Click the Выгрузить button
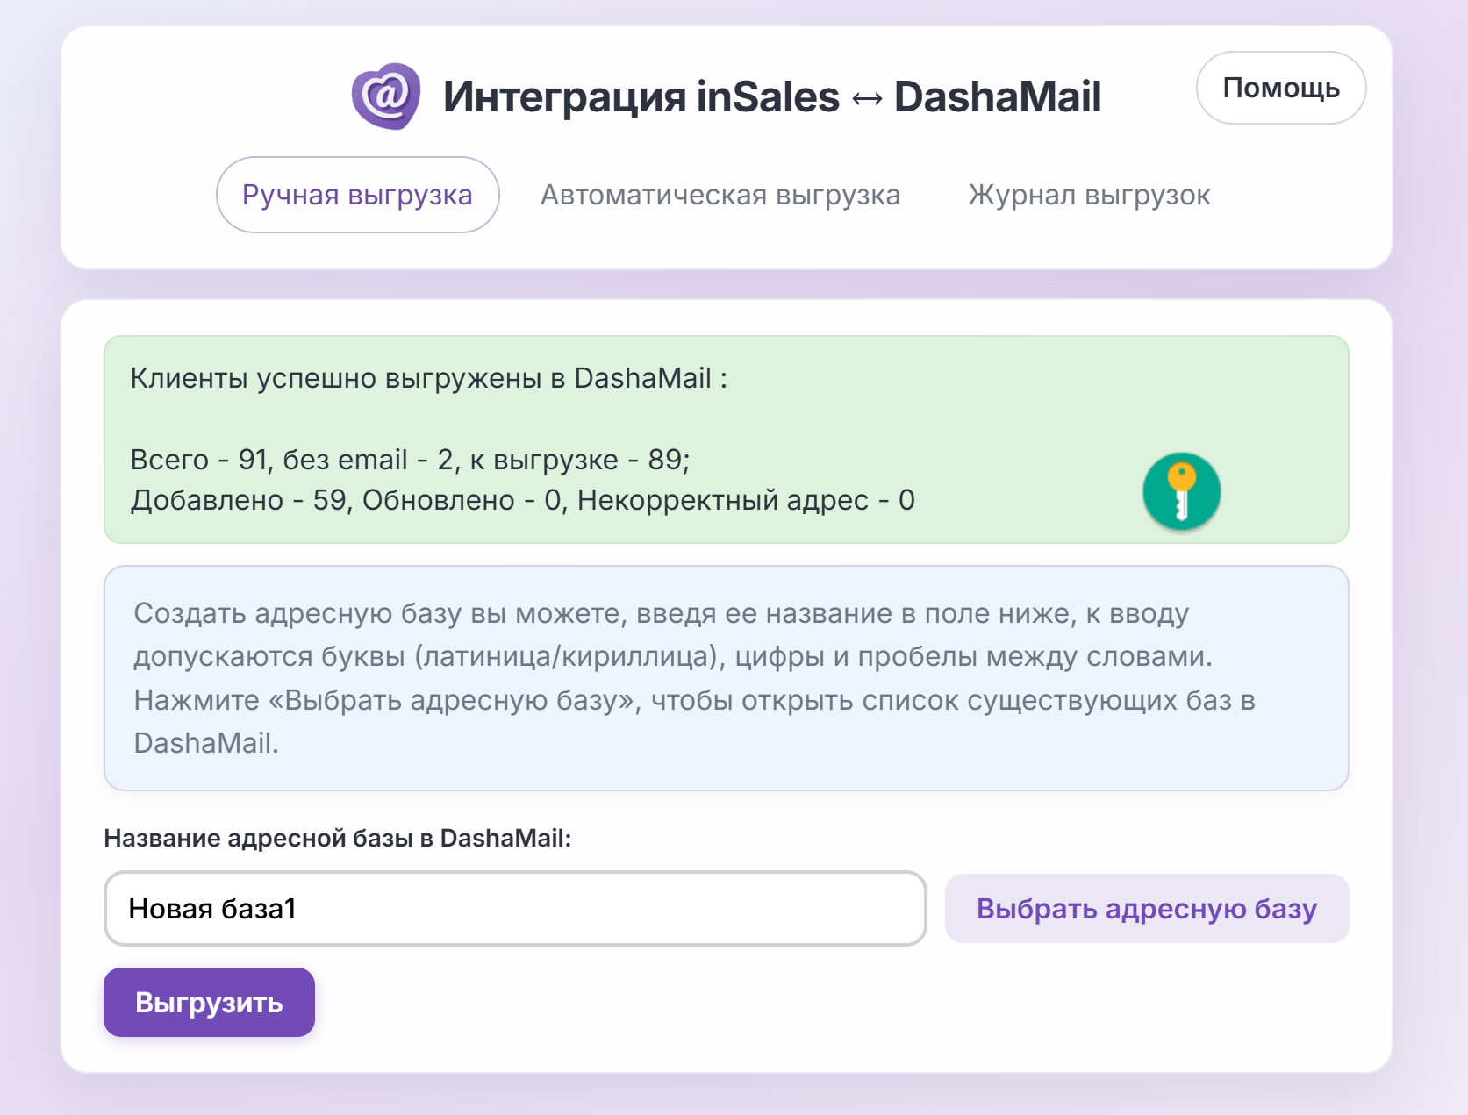The height and width of the screenshot is (1115, 1468). 209,1002
